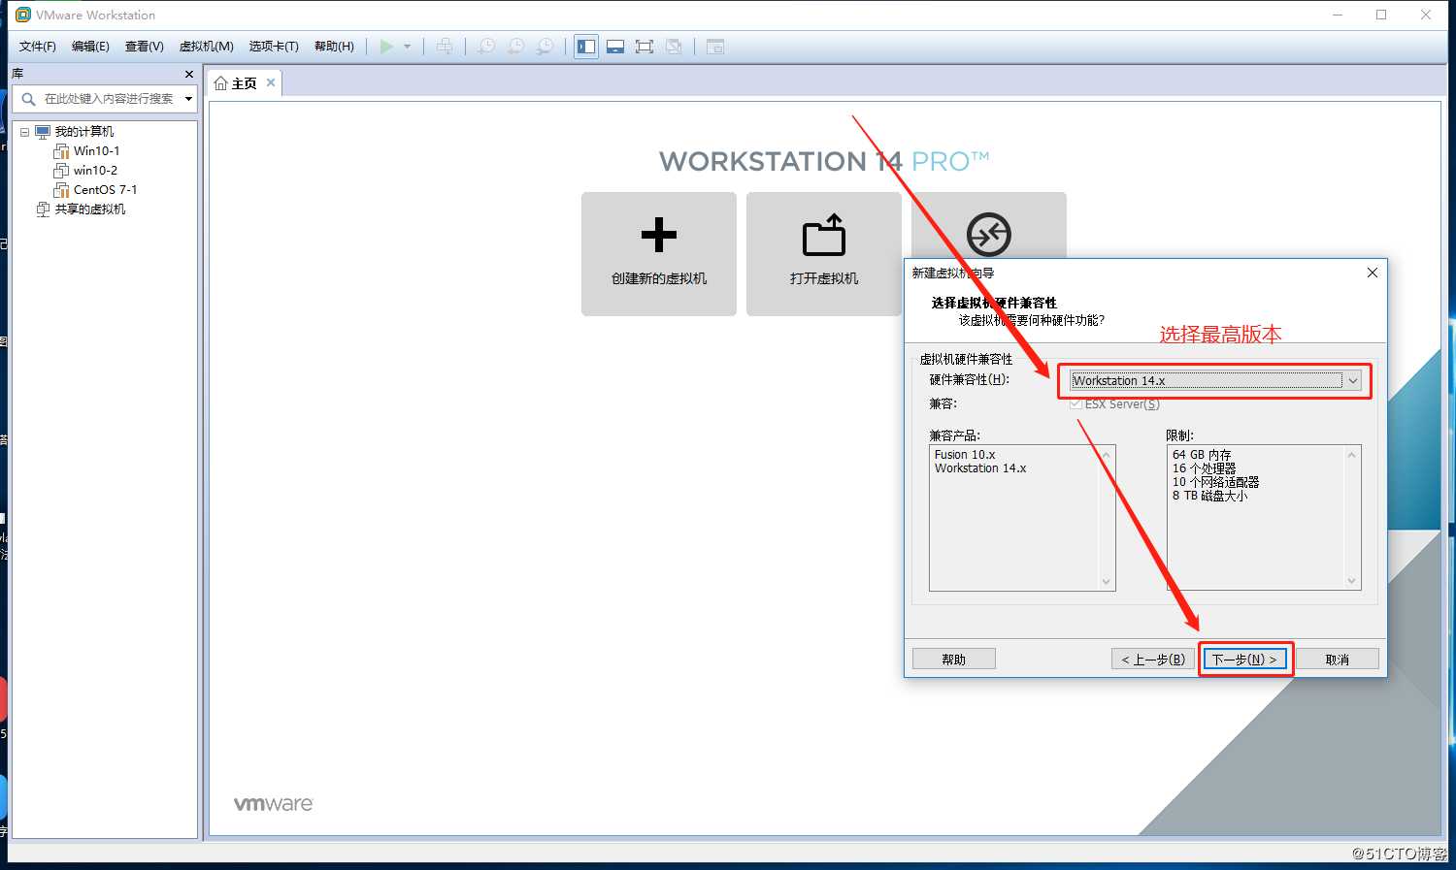Click the send Ctrl+Alt+Del toolbar icon
The image size is (1456, 870).
[x=445, y=47]
